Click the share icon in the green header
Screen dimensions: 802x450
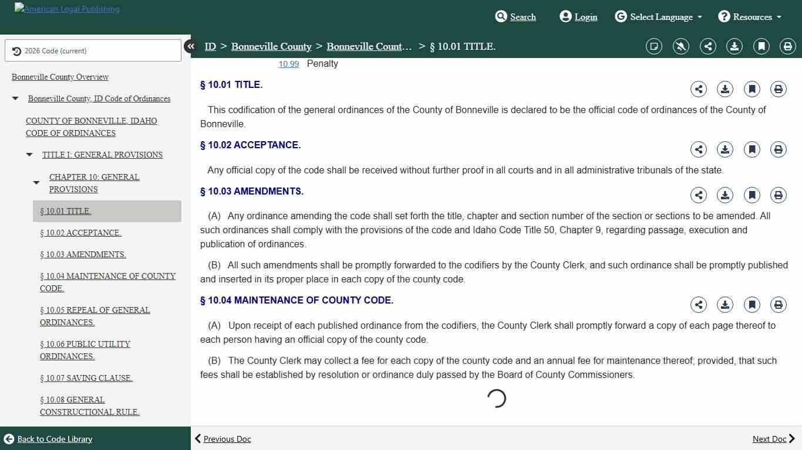707,46
